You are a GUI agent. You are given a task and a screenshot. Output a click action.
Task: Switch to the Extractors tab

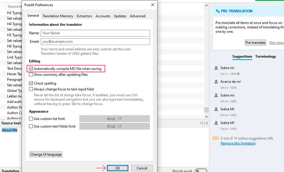pos(84,16)
